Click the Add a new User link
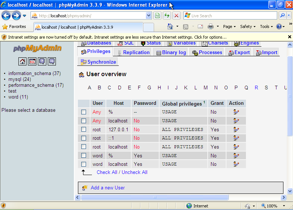Screen dimensions: 293x210 (x=108, y=188)
